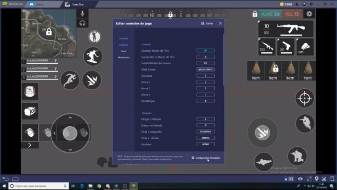Click the first Item bag slot
Screen dimensions: 337x190
pos(256,71)
